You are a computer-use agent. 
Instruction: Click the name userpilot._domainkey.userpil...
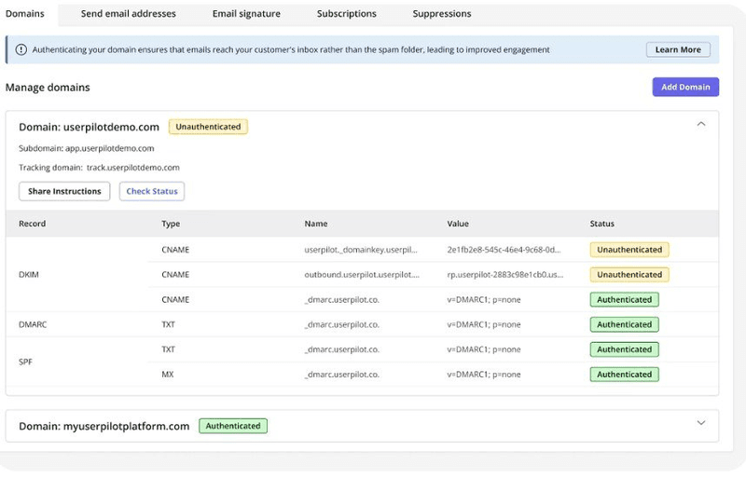(361, 250)
